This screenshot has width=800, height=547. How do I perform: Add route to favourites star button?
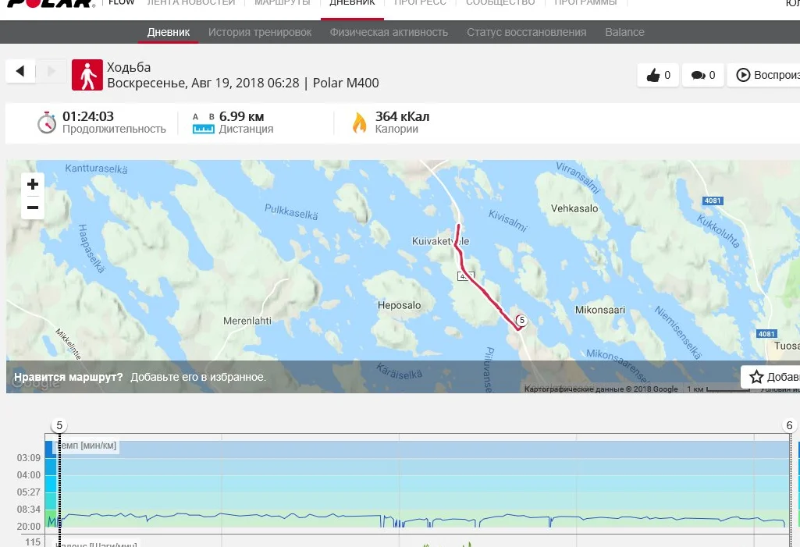(x=770, y=377)
